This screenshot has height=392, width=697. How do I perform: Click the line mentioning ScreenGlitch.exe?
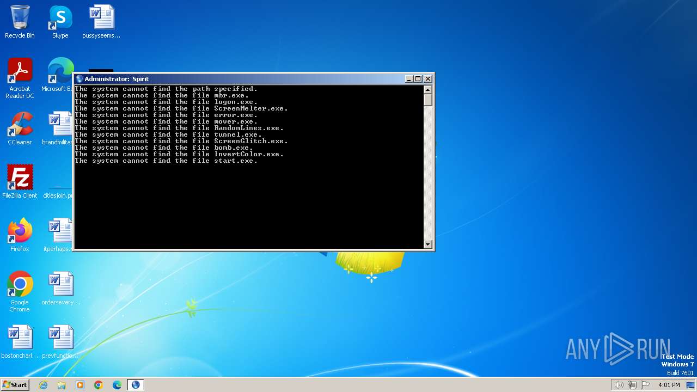click(x=181, y=141)
